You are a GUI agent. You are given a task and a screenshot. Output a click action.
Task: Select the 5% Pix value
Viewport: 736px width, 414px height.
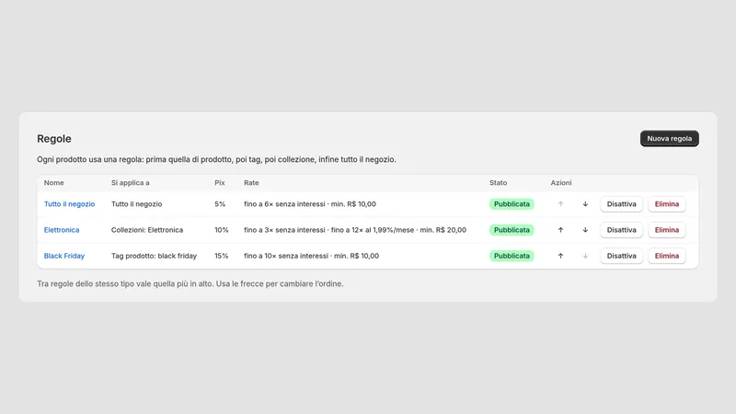coord(220,204)
